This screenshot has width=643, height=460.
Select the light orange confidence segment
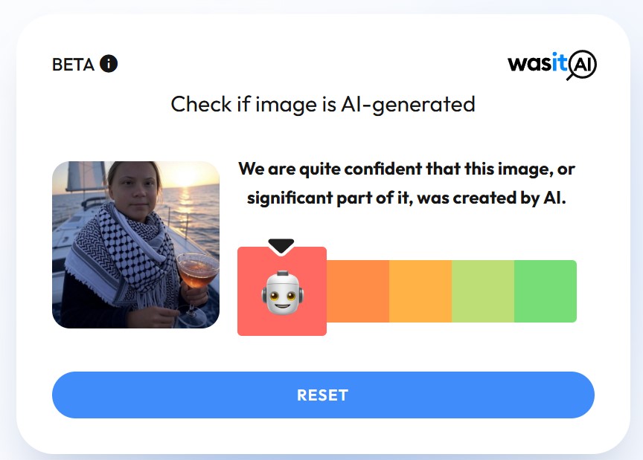click(420, 291)
